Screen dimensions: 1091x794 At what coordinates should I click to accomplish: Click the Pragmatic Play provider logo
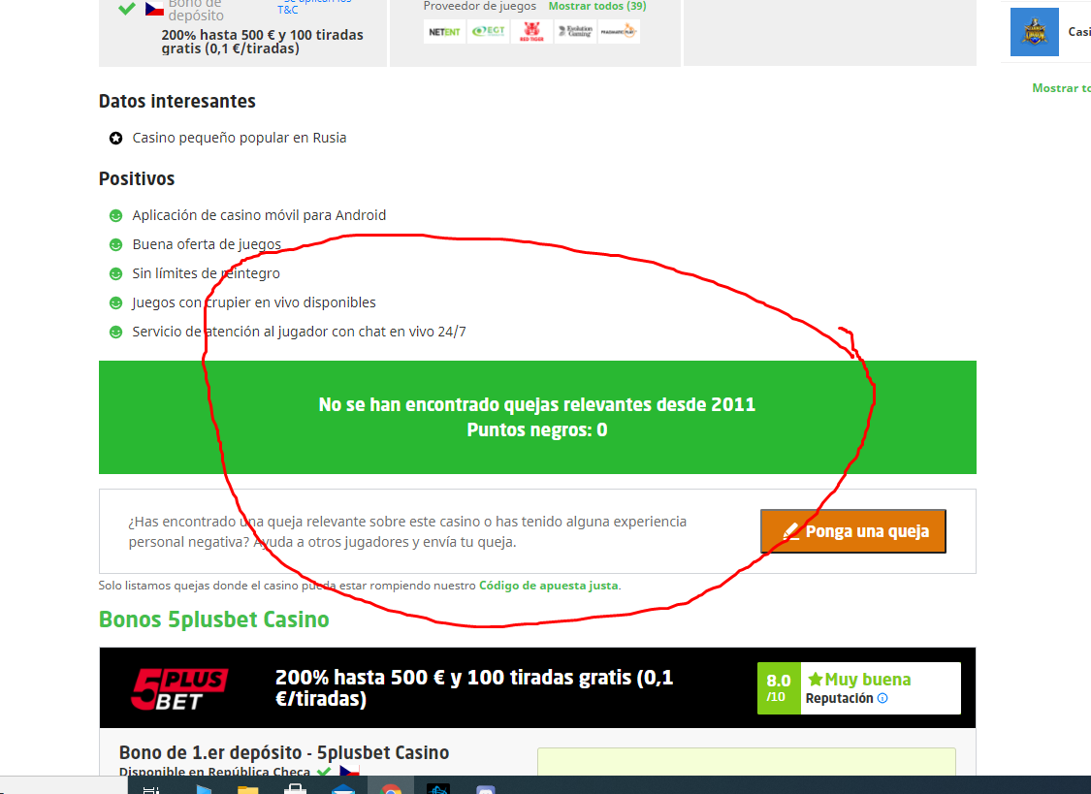tap(618, 32)
